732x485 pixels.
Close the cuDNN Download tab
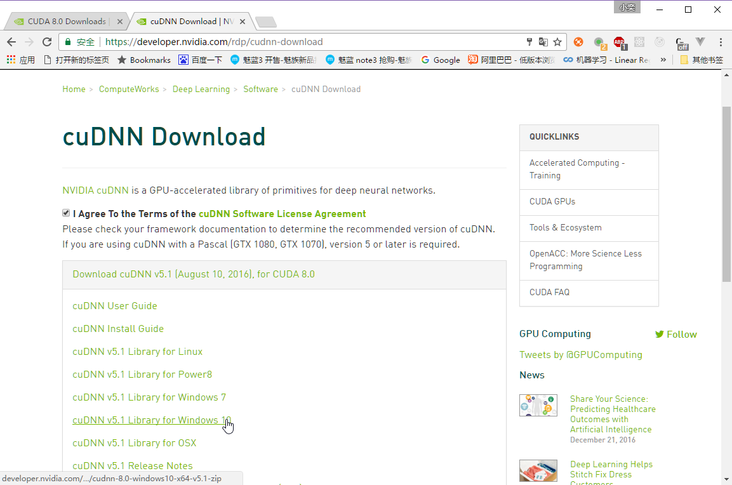point(243,22)
